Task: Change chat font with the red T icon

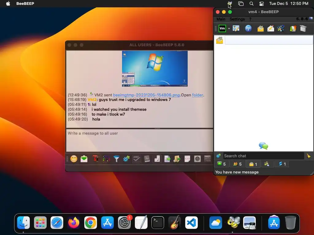Action: click(x=96, y=159)
